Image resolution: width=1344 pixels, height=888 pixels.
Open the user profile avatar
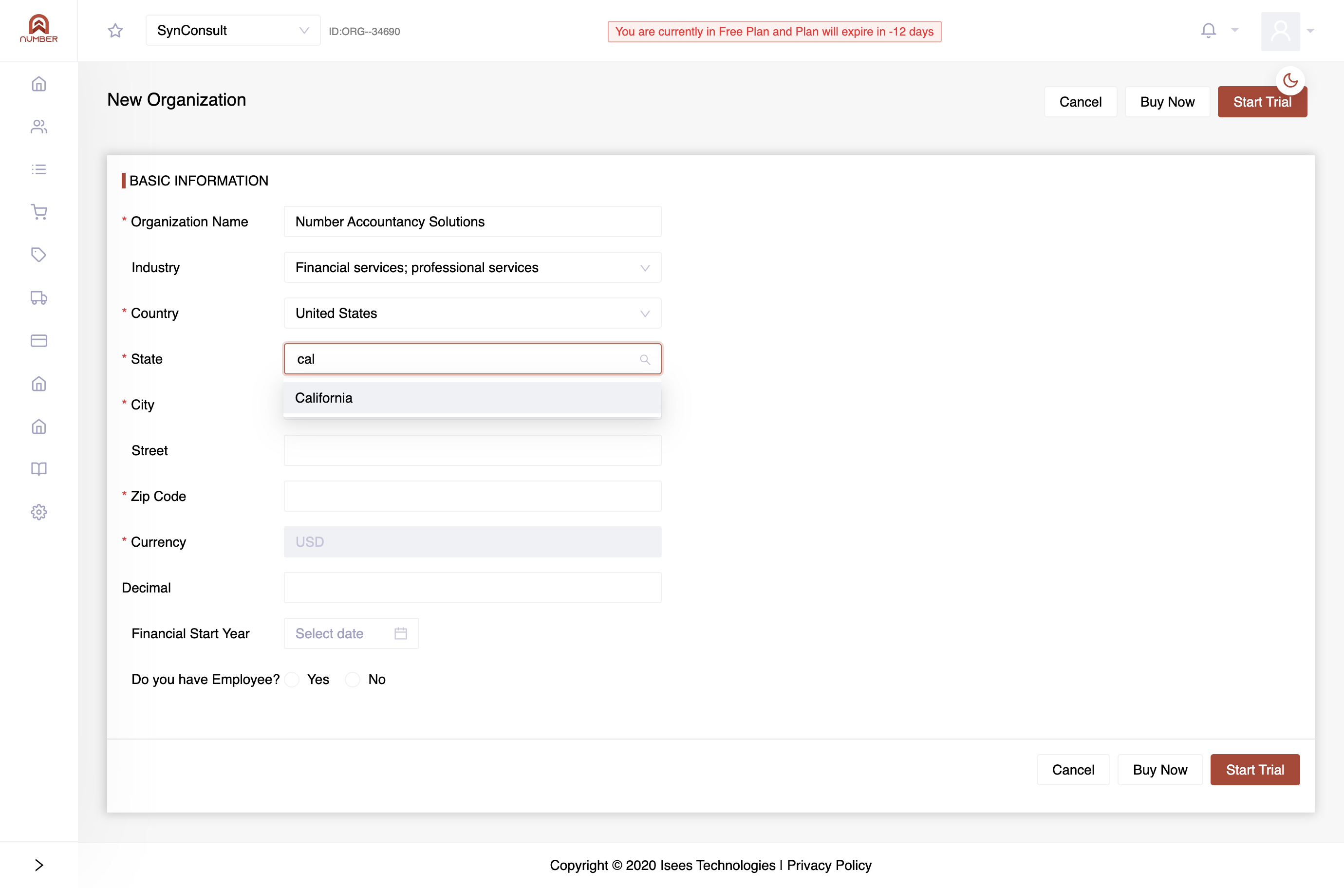(x=1281, y=31)
